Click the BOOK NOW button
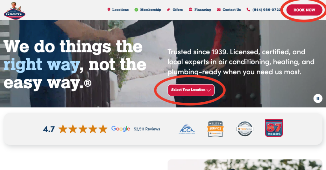 pos(304,10)
